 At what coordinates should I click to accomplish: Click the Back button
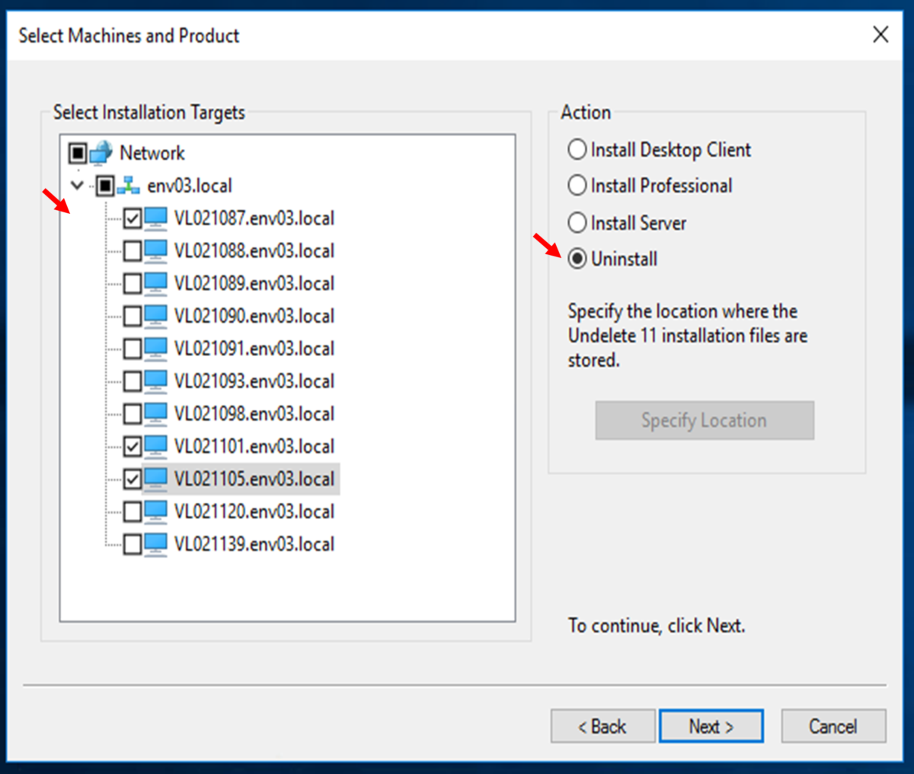coord(602,725)
